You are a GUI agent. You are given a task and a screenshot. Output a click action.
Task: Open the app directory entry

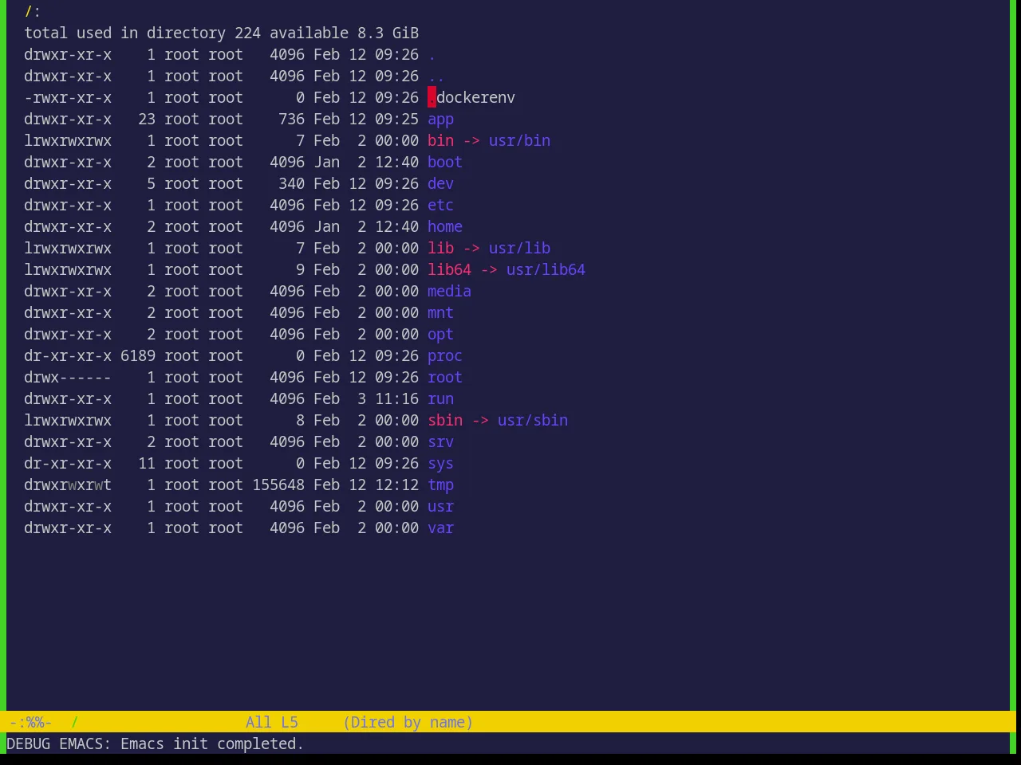pyautogui.click(x=440, y=120)
